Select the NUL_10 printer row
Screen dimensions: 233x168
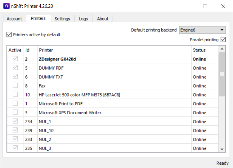pyautogui.click(x=113, y=130)
